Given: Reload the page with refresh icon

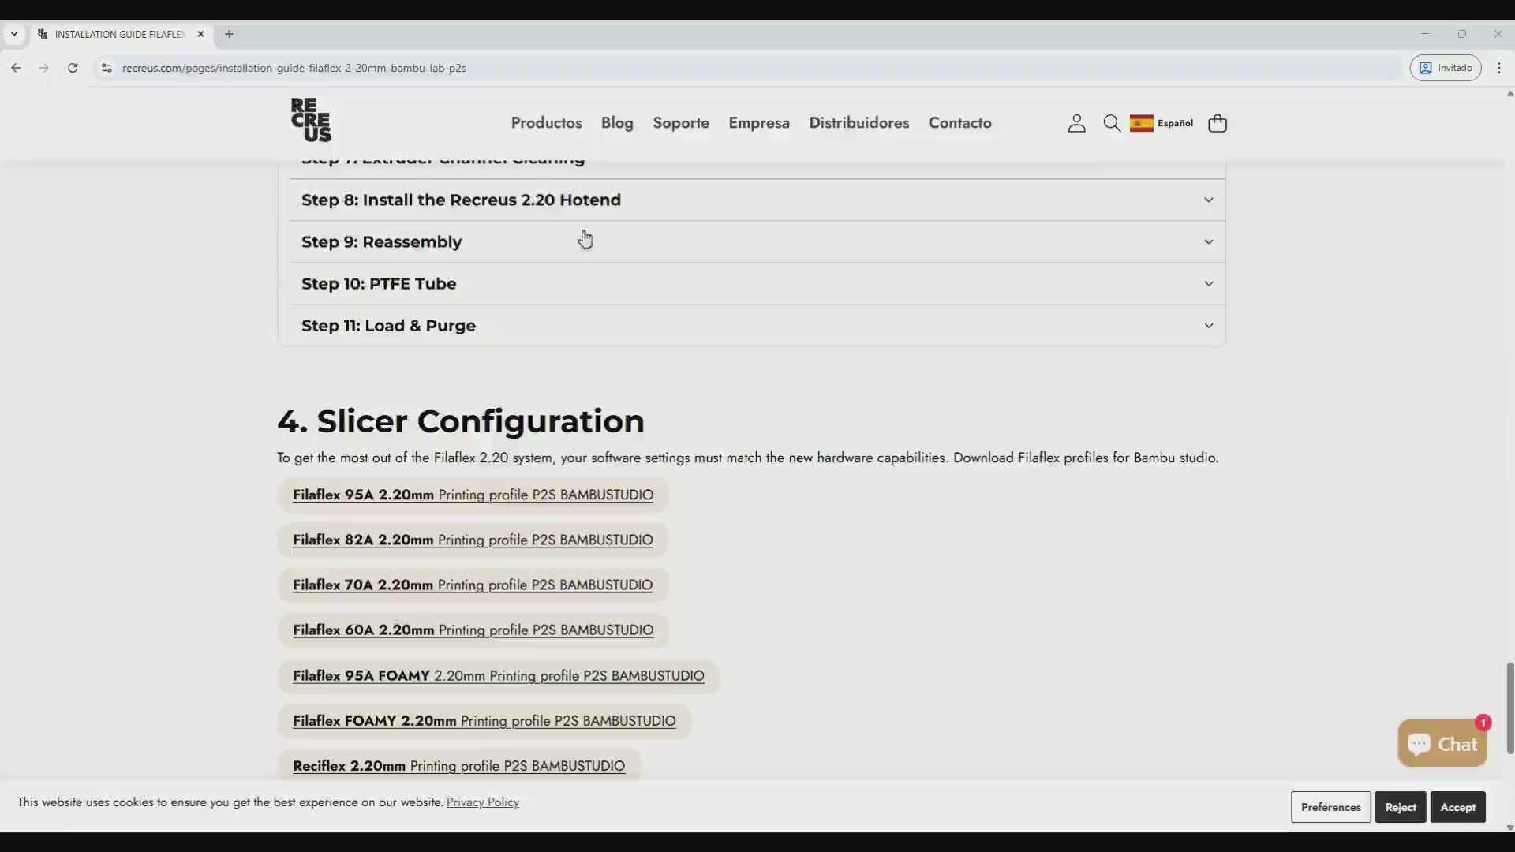Looking at the screenshot, I should 73,68.
